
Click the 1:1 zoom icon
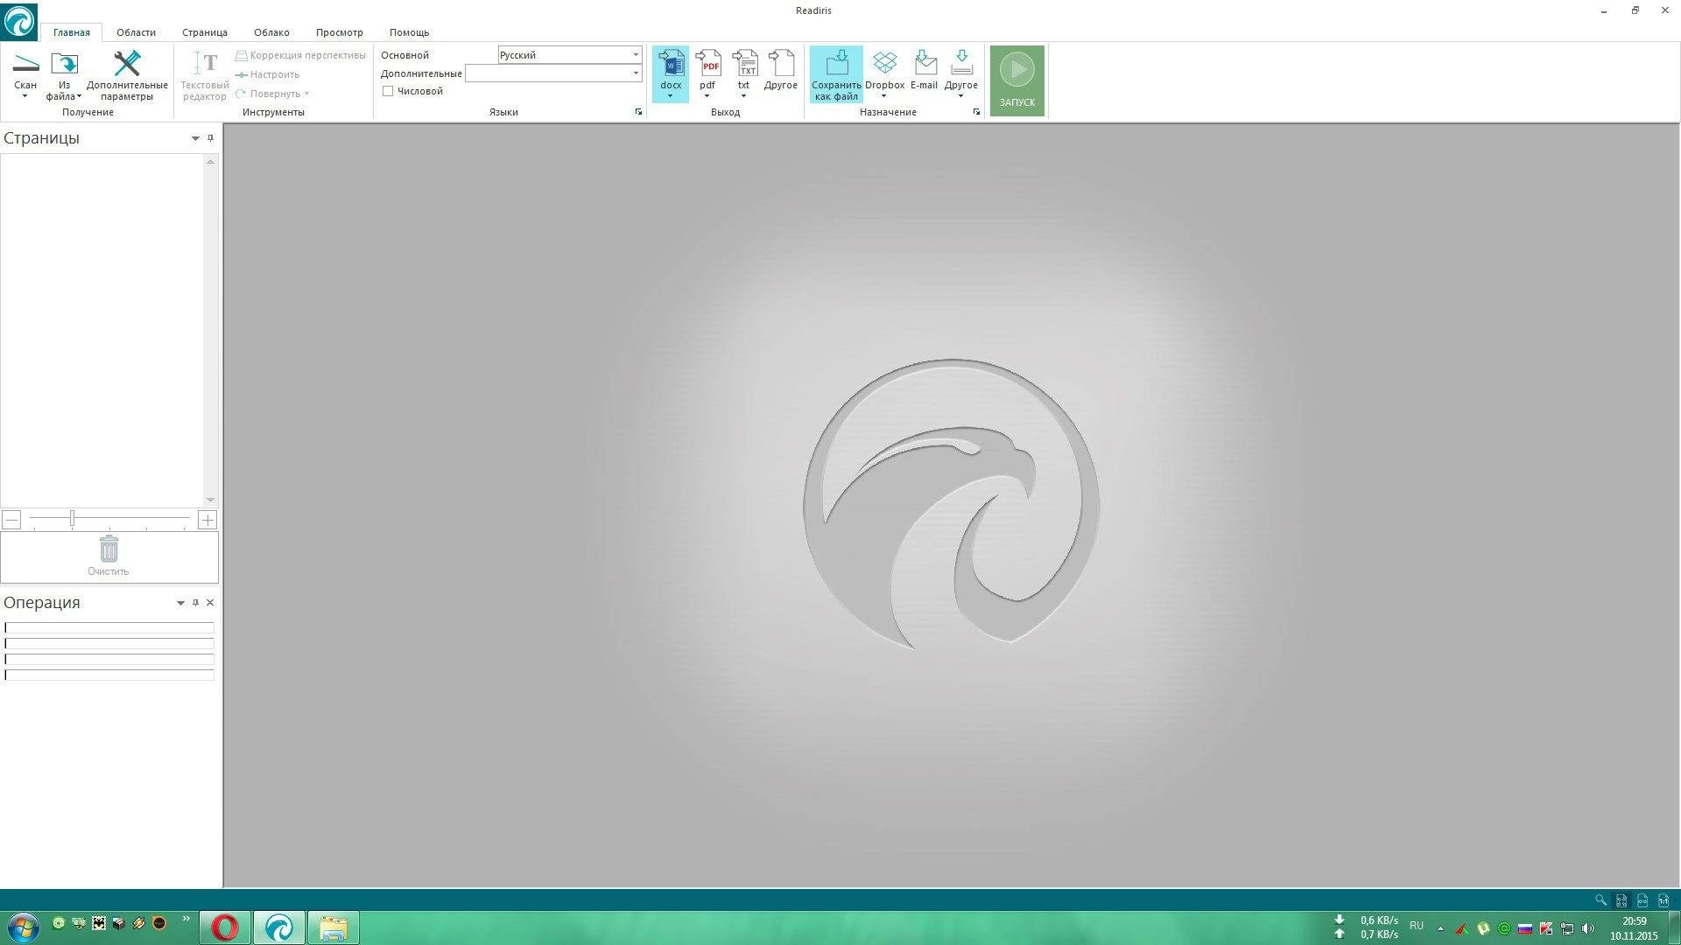[1663, 900]
